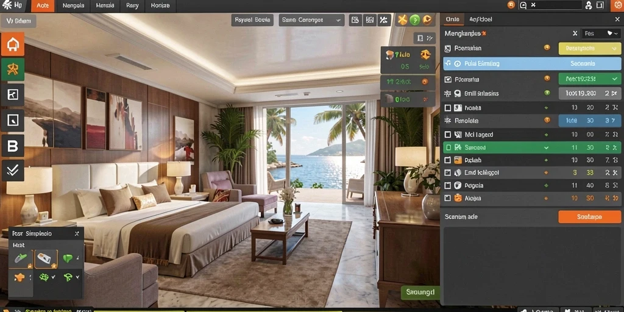The width and height of the screenshot is (624, 312).
Task: Switch to the Aefitloel tab
Action: point(480,19)
